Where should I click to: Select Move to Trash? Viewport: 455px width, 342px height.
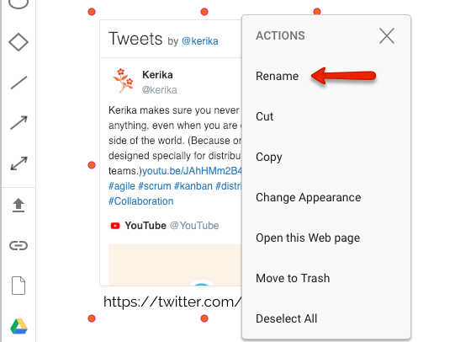293,278
